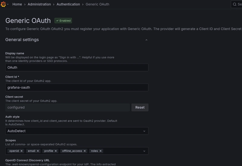Expand the Scopes dropdown chevron
The height and width of the screenshot is (166, 242).
click(x=144, y=151)
